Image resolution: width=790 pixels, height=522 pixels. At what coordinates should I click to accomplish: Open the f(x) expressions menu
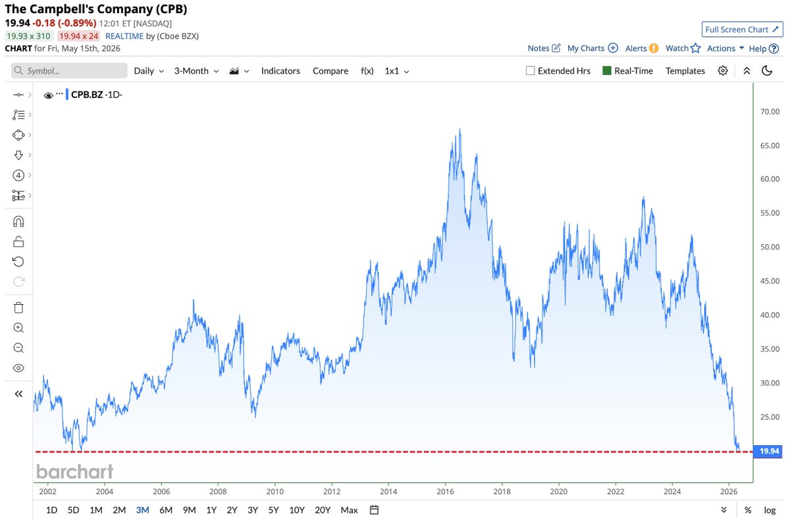point(367,70)
